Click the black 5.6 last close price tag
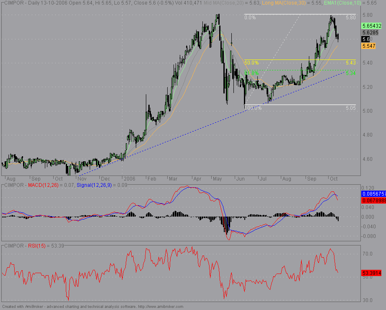 click(366, 39)
